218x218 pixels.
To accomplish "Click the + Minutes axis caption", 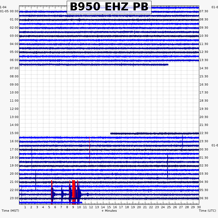I will [x=109, y=211].
